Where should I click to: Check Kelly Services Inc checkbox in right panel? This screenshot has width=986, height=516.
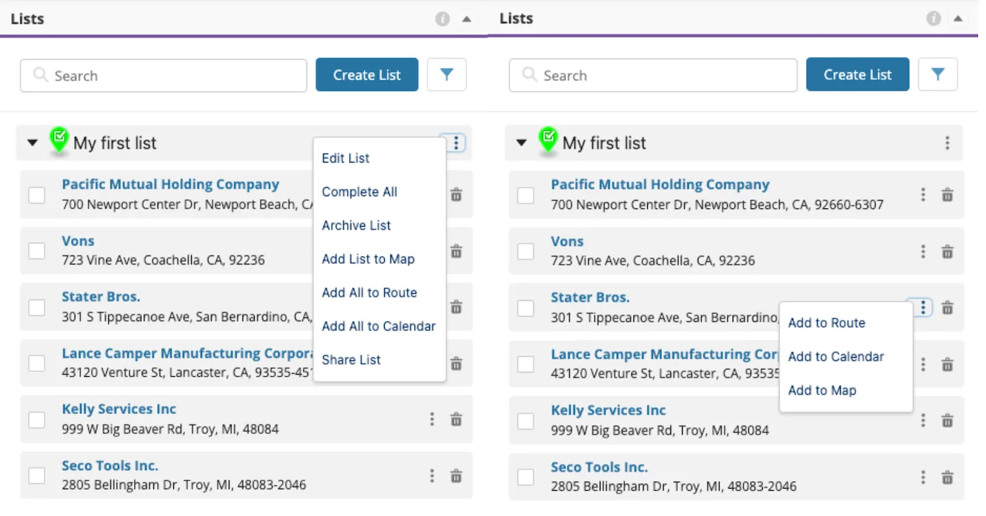pyautogui.click(x=526, y=421)
